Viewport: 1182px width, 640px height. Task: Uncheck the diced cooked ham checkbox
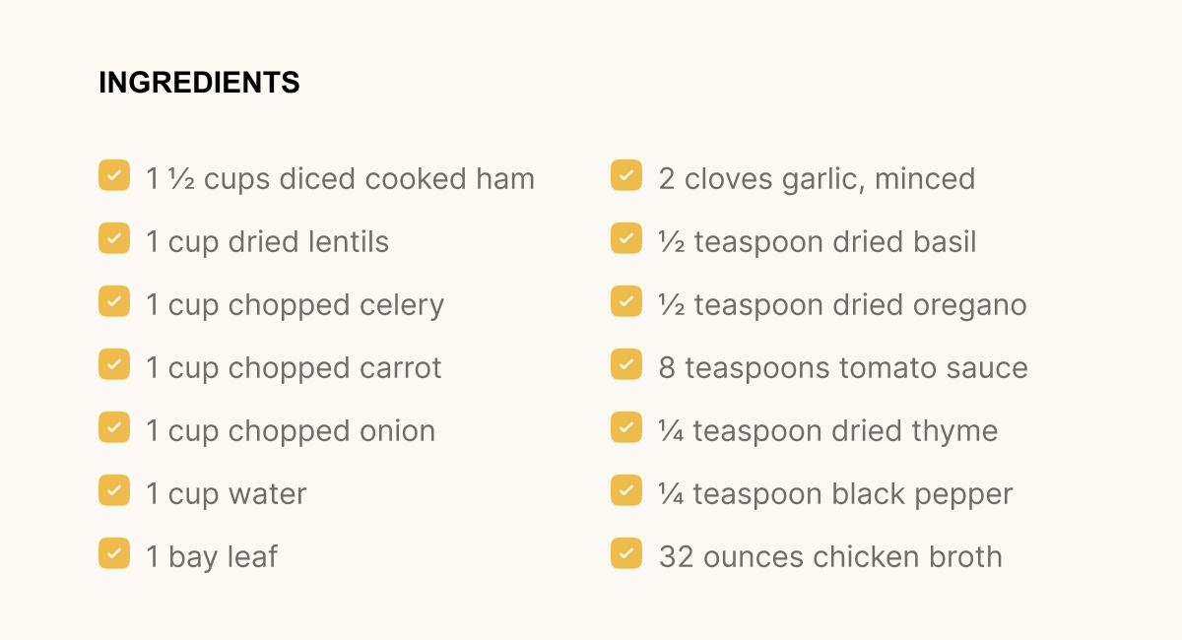click(x=114, y=175)
